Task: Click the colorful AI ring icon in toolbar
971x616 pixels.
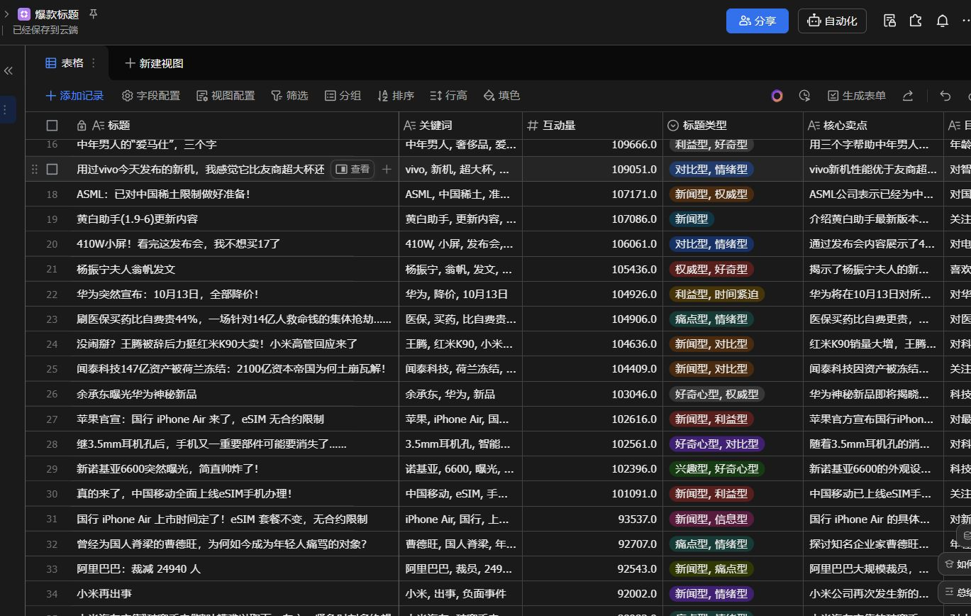Action: click(777, 95)
